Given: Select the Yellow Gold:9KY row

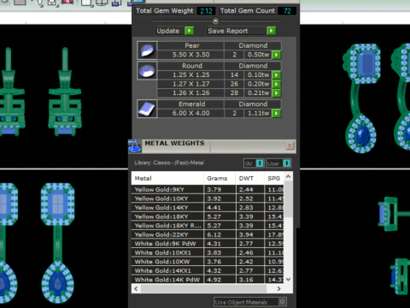Looking at the screenshot, I should (x=208, y=189).
